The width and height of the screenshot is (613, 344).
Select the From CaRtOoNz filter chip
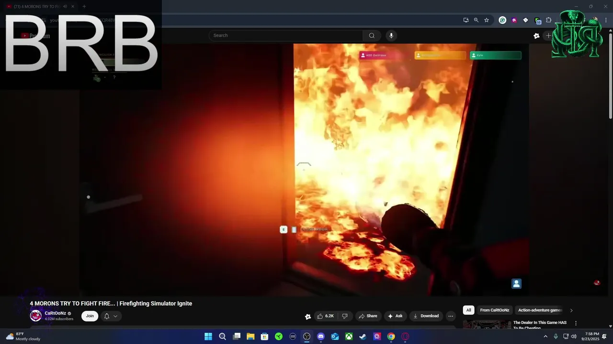coord(495,310)
